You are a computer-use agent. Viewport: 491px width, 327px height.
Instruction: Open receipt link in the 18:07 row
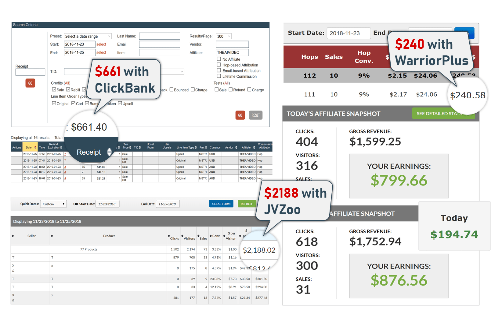(65, 178)
